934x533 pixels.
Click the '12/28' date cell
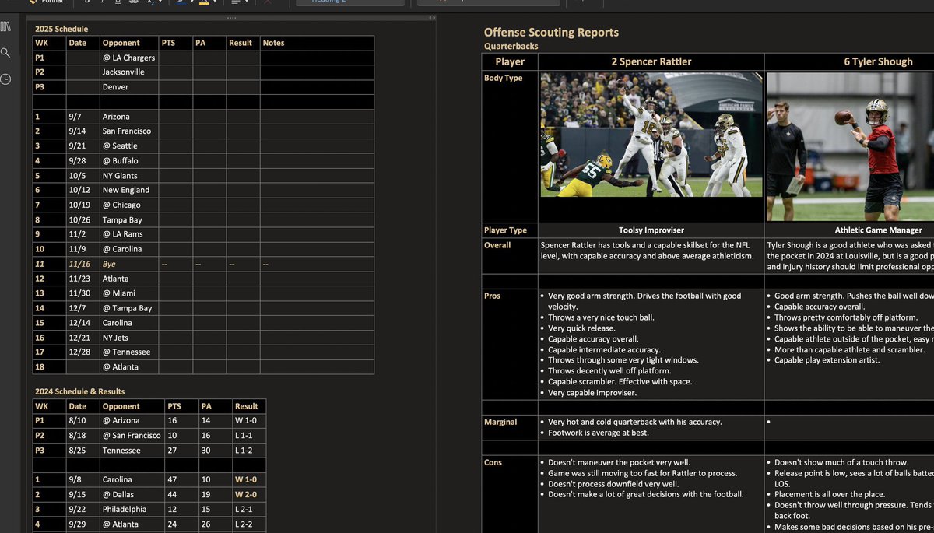pyautogui.click(x=78, y=352)
